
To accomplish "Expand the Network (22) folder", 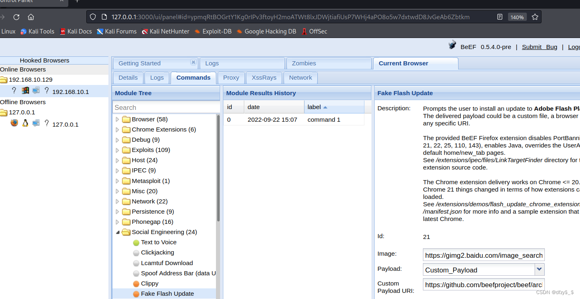I will pyautogui.click(x=117, y=201).
